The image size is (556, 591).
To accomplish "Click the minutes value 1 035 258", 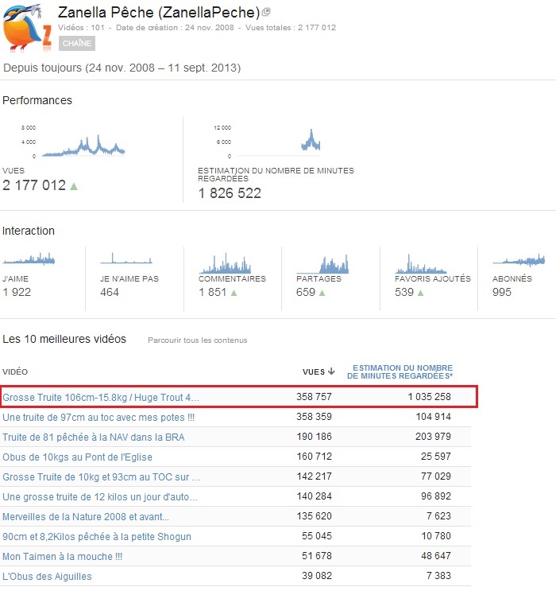I will (x=430, y=397).
